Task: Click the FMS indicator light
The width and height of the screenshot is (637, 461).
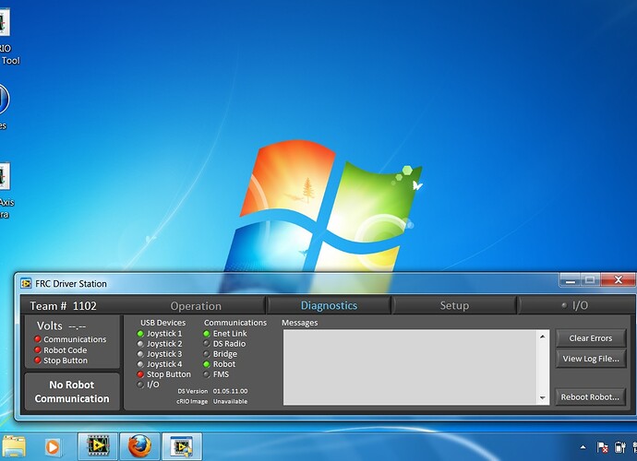Action: click(x=207, y=374)
